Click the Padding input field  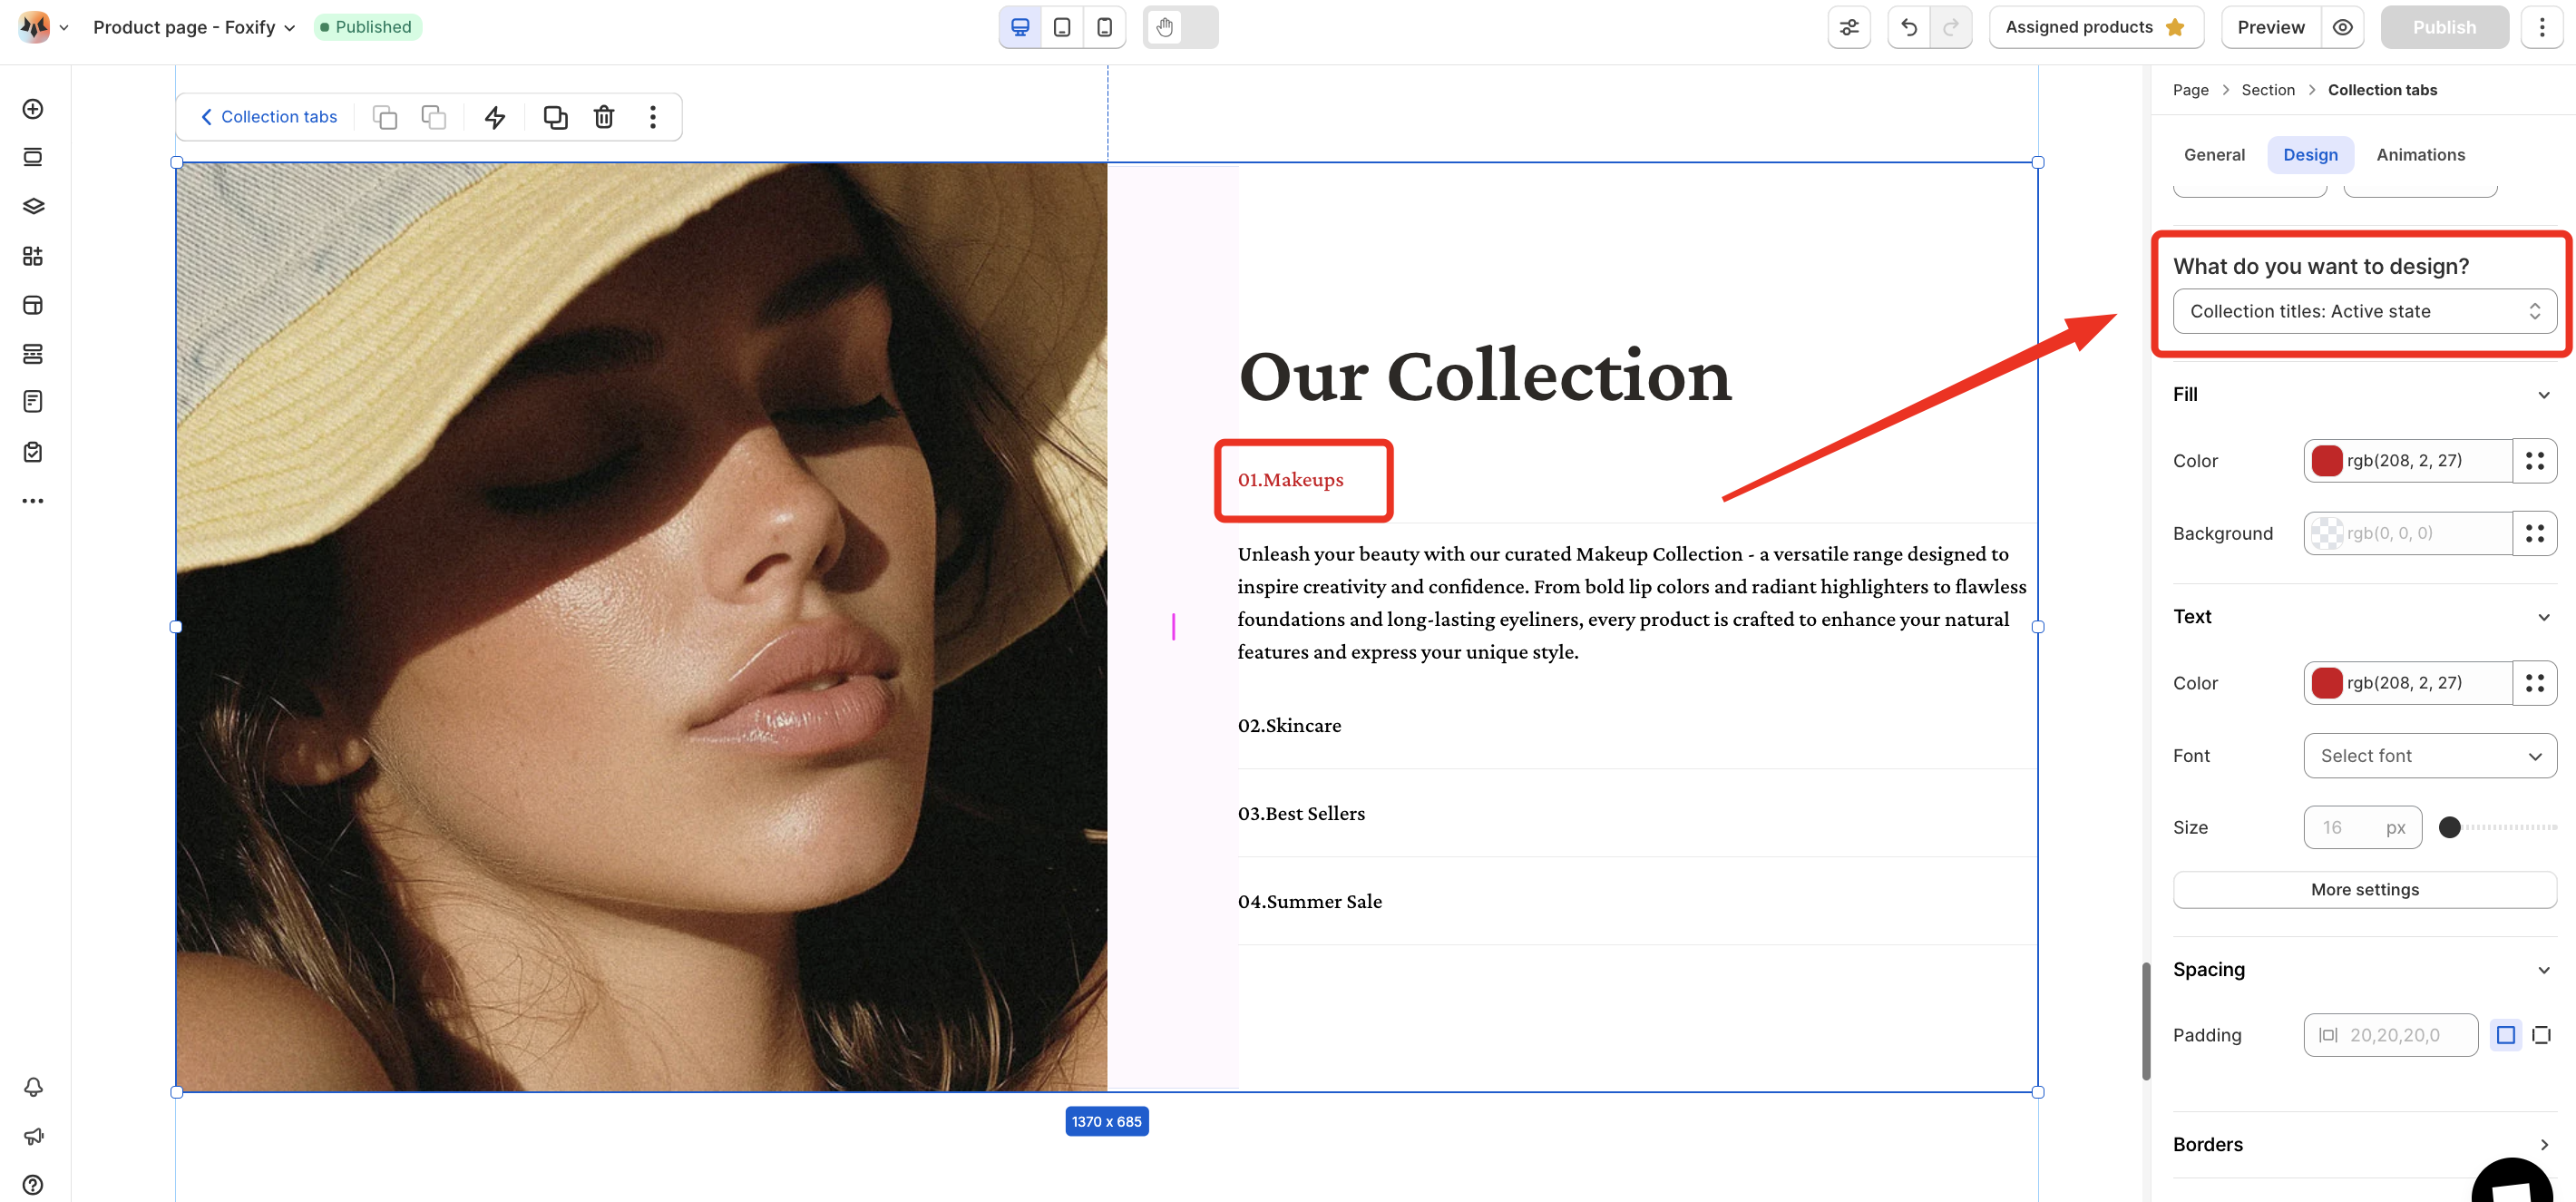2390,1035
